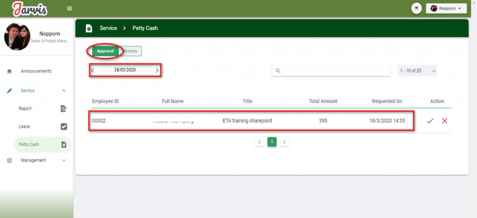
Task: Reject the petty cash request with red X
Action: pos(444,121)
